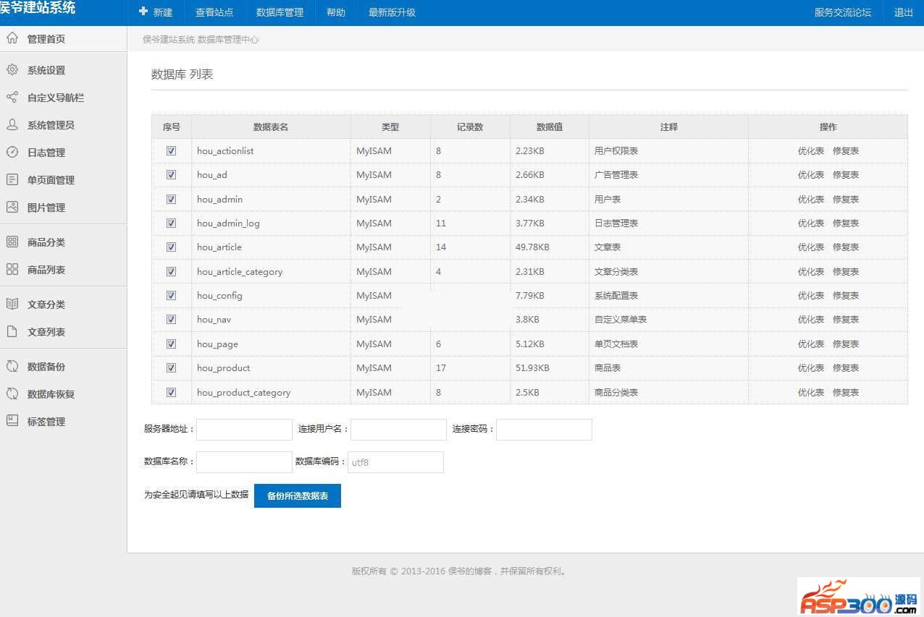Click the user icon for 系统管理员
Image resolution: width=924 pixels, height=617 pixels.
tap(12, 125)
